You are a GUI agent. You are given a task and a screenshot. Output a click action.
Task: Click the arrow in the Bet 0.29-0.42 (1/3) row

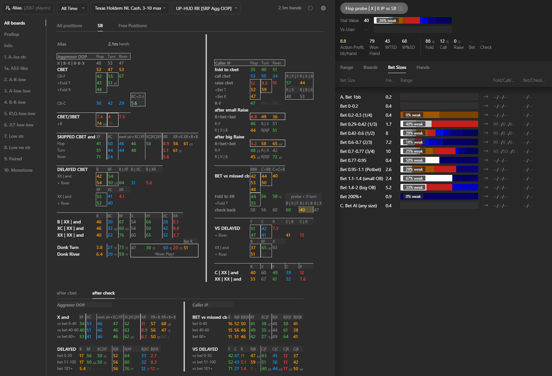486,124
